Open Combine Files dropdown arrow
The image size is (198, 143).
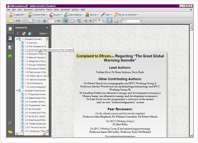point(46,15)
